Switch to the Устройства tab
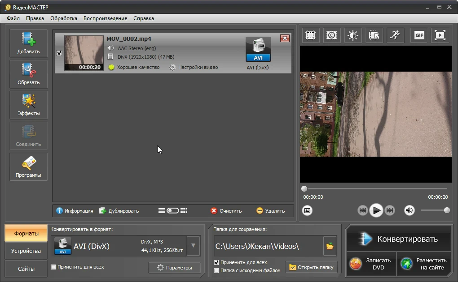The width and height of the screenshot is (458, 282). tap(26, 251)
